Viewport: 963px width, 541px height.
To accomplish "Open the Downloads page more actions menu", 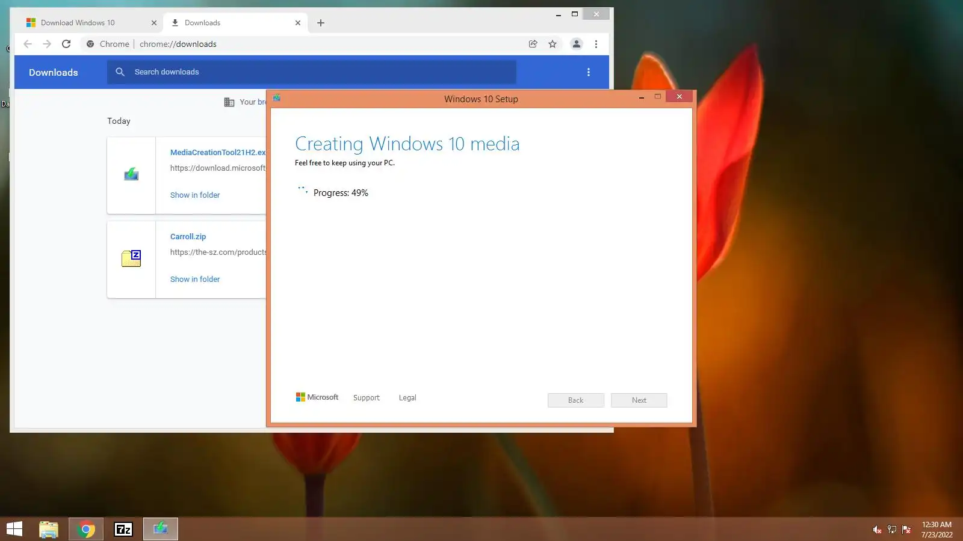I will (x=589, y=72).
